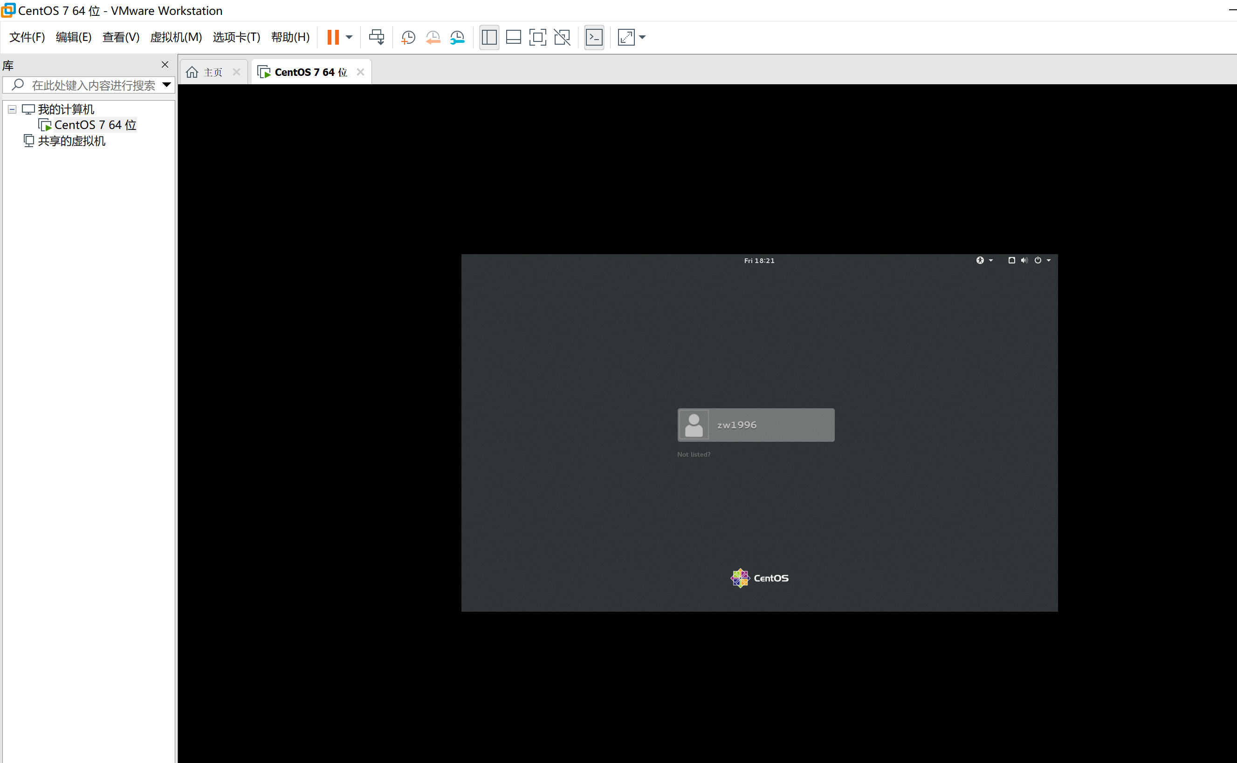Image resolution: width=1237 pixels, height=763 pixels.
Task: Open the 虚拟机(M) menu
Action: coord(176,37)
